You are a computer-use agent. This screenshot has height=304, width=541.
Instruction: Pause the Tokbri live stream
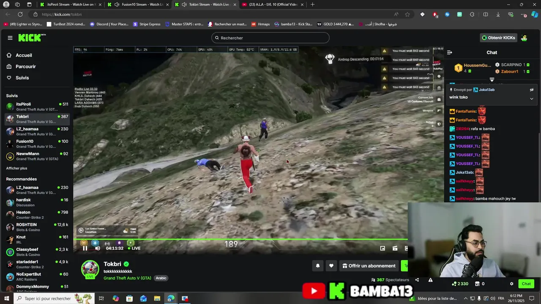(85, 248)
